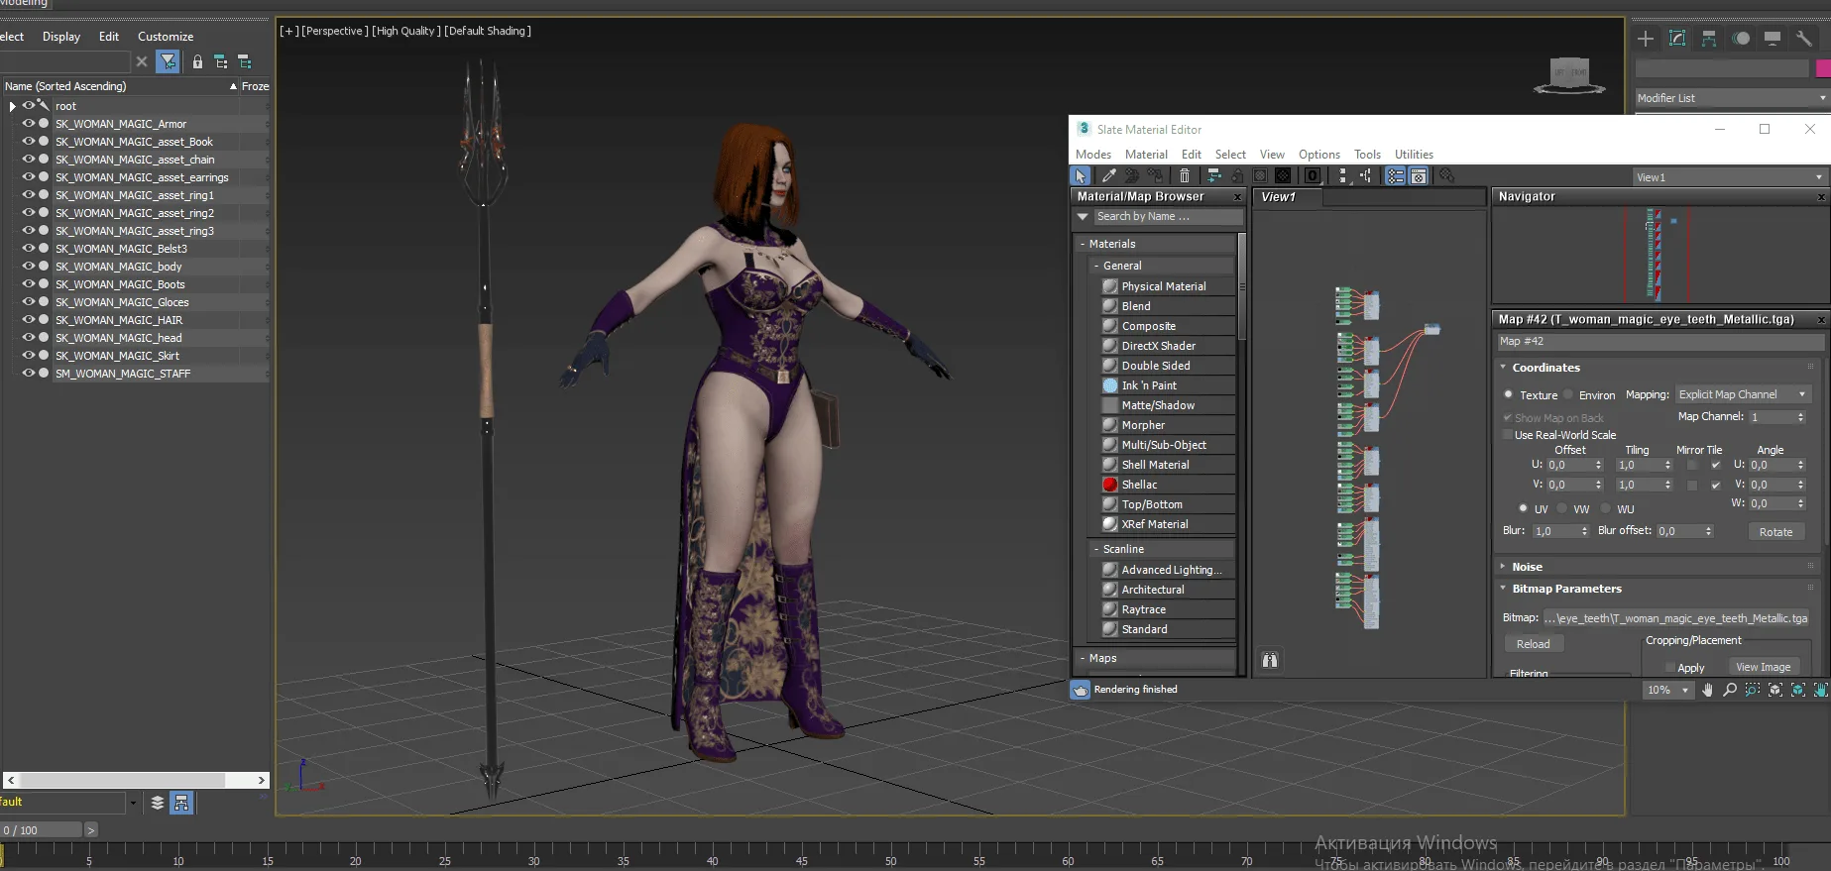Click viewport ViewCube in perspective view
The image size is (1831, 871).
tap(1569, 75)
